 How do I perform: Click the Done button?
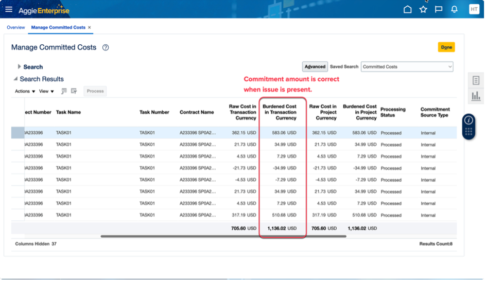coord(446,47)
